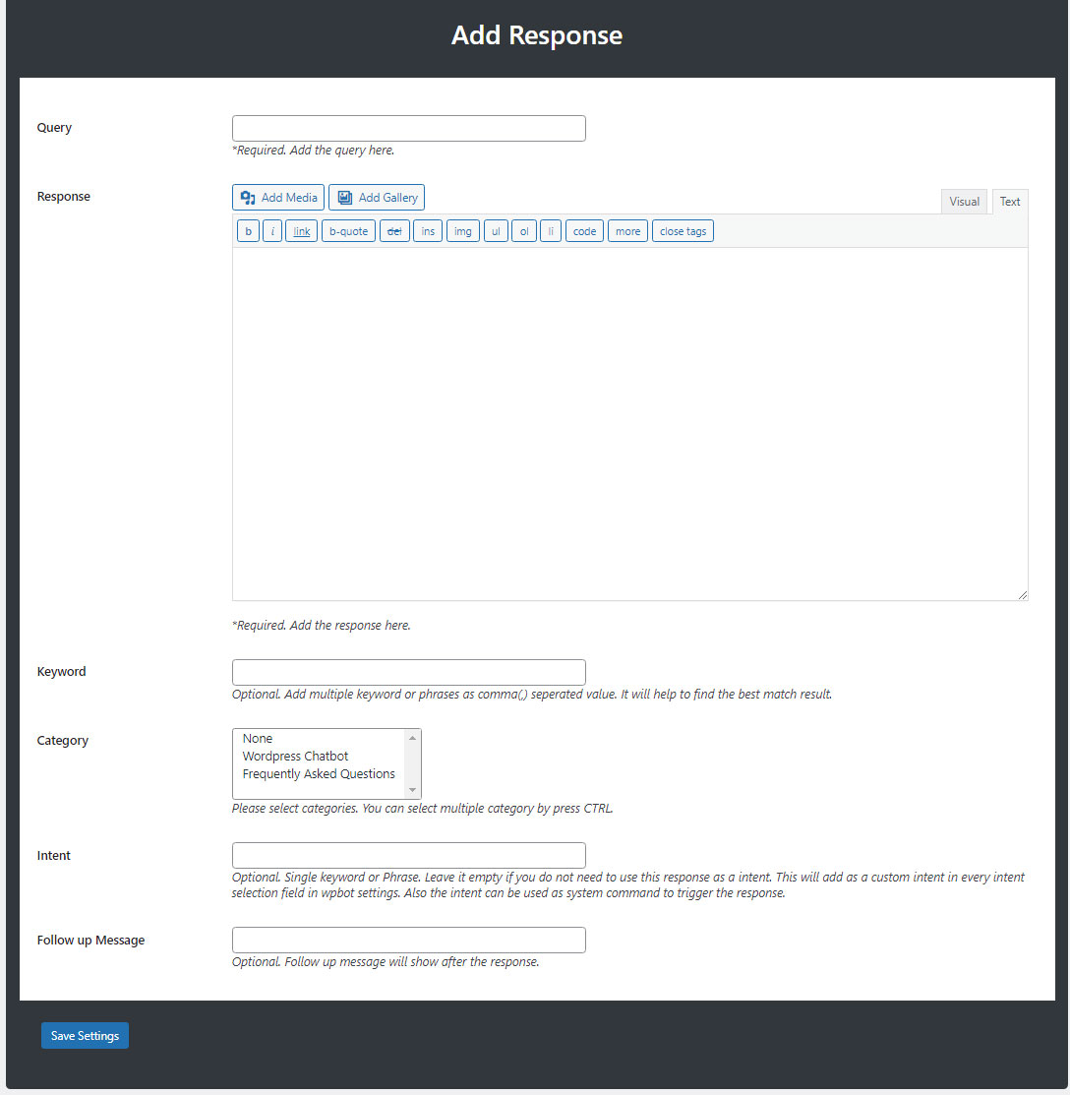The width and height of the screenshot is (1070, 1095).
Task: Select 'None' in the Category list
Action: pyautogui.click(x=258, y=738)
